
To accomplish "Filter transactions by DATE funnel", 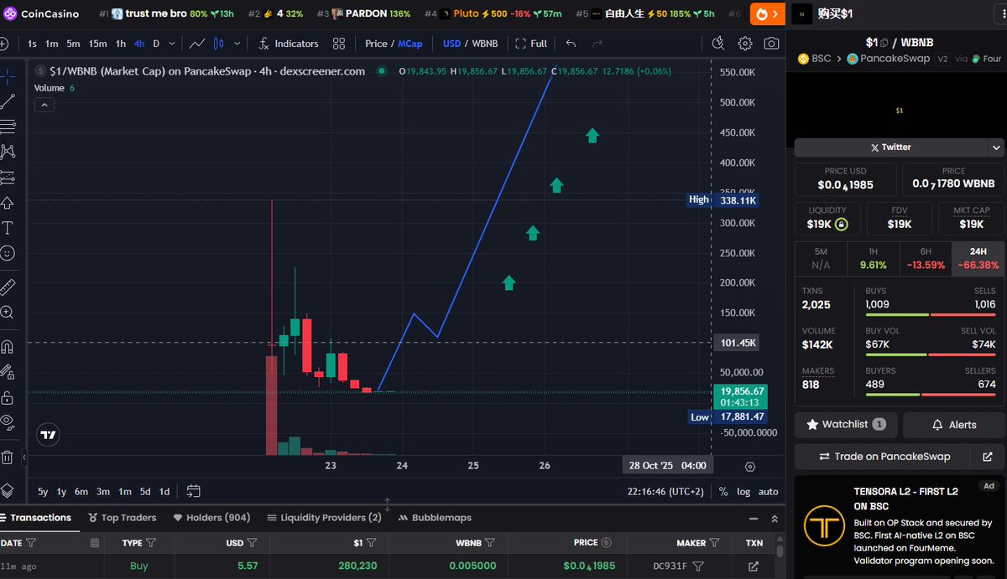I will click(x=31, y=543).
